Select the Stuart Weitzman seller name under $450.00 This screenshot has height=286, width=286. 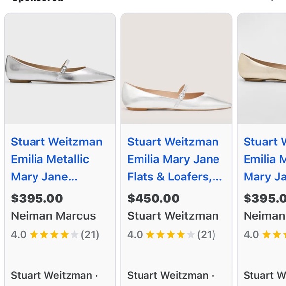point(173,216)
